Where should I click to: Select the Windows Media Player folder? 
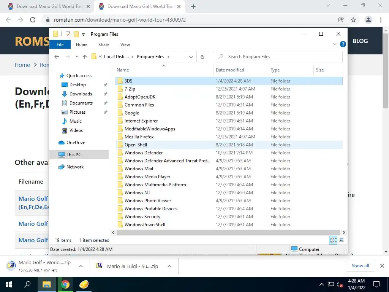click(x=229, y=176)
